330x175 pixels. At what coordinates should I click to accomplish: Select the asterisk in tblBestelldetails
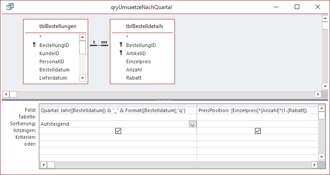tap(127, 37)
